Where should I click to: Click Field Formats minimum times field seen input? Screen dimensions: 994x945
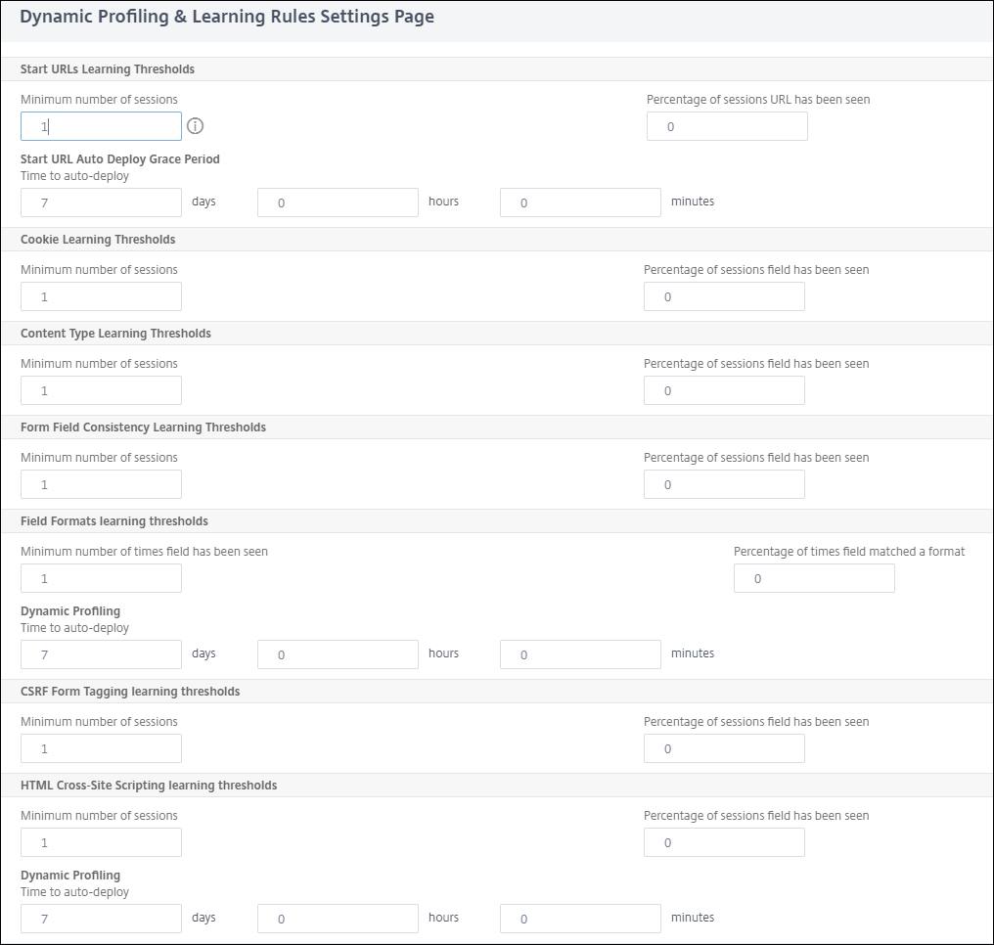[101, 578]
